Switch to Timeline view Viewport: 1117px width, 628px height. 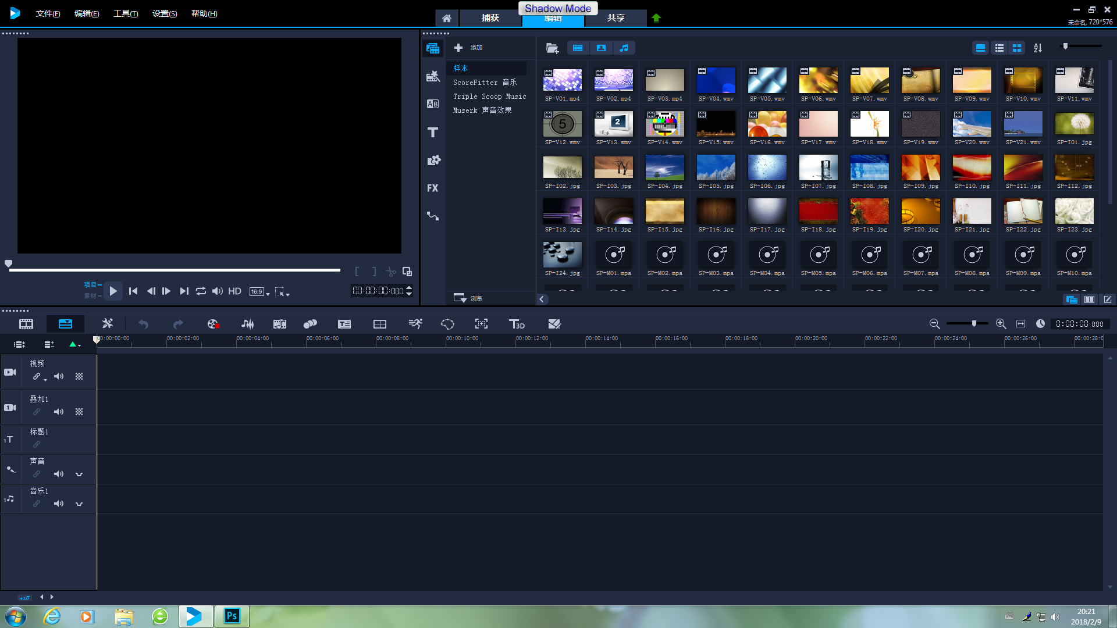(x=65, y=324)
